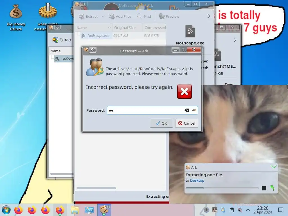Click the show desktop button at the taskbar end
The height and width of the screenshot is (216, 288).
[281, 210]
